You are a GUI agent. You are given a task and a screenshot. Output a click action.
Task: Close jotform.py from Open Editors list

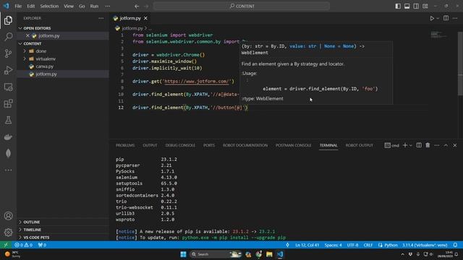pyautogui.click(x=27, y=35)
